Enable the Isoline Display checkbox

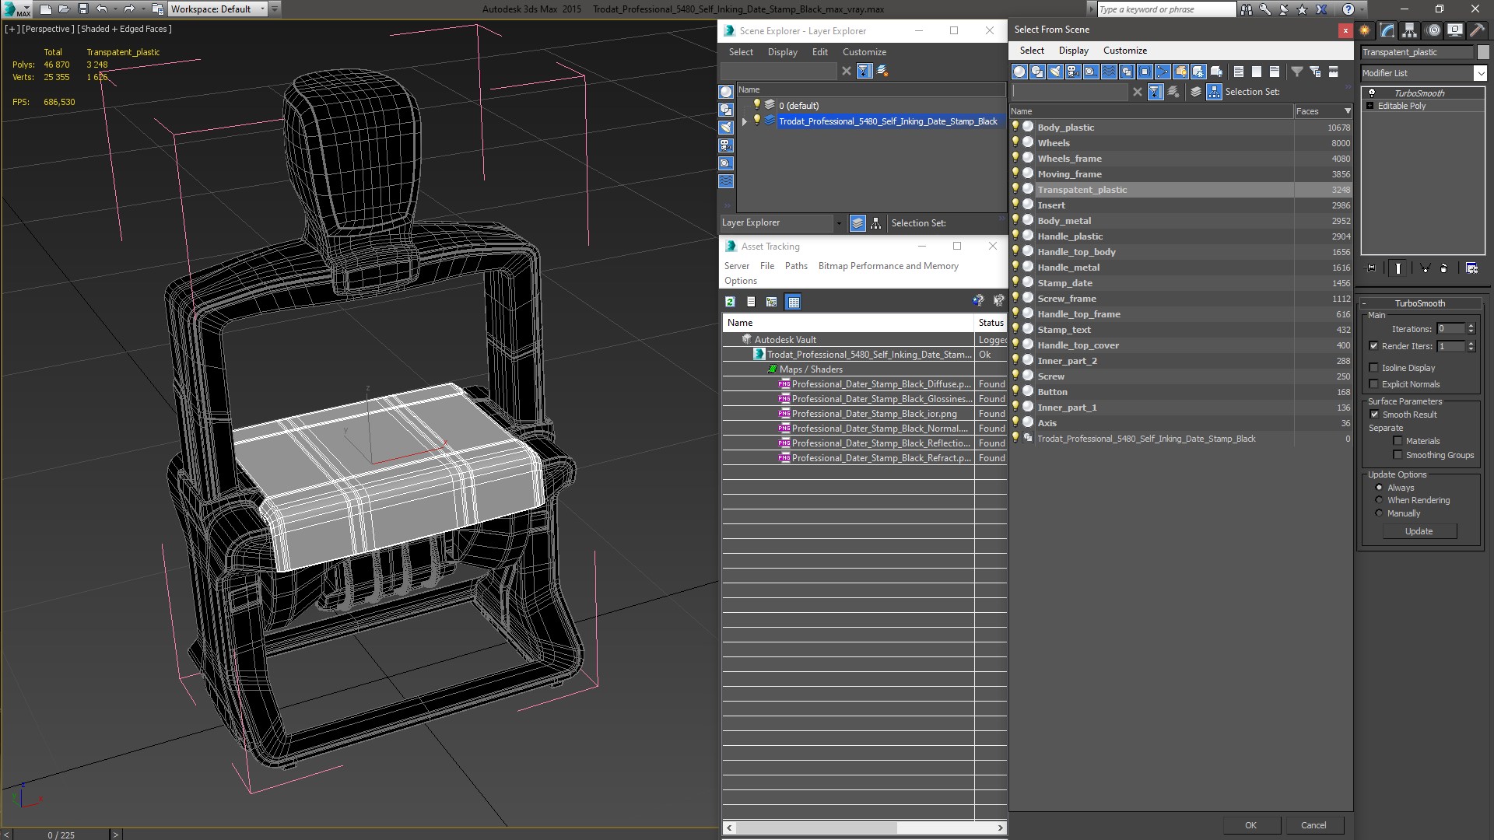coord(1374,368)
